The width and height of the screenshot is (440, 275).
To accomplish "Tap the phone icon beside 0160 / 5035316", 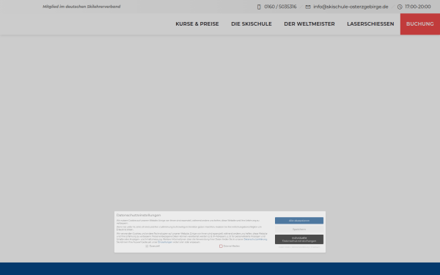I will coord(259,7).
